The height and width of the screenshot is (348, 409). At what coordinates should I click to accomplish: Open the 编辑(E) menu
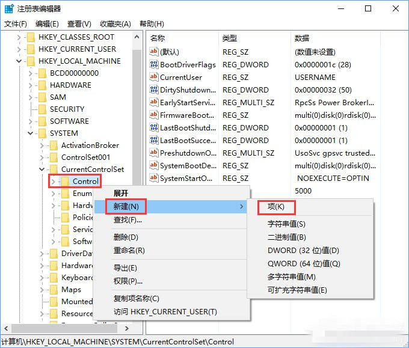coord(47,23)
